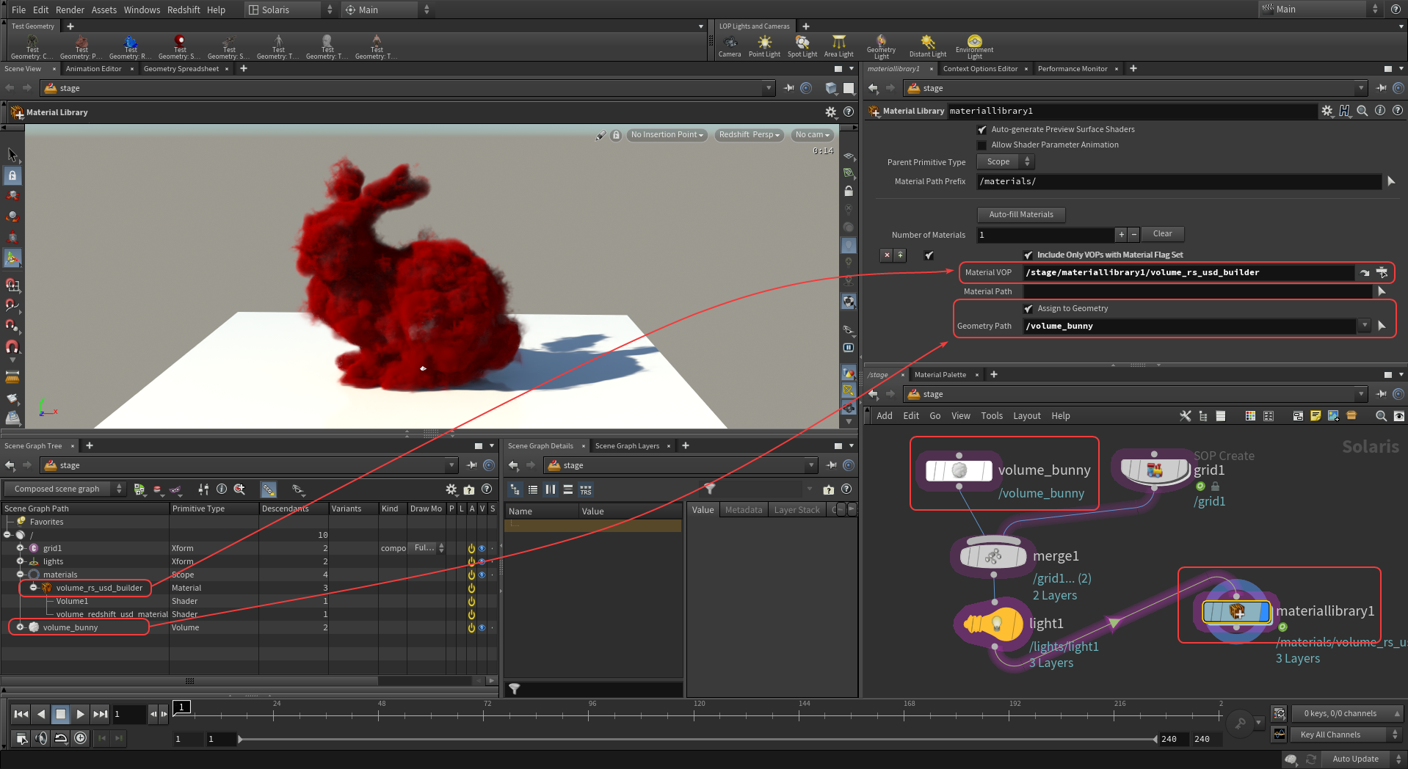Toggle the realtime playback clock icon
1408x769 pixels.
[81, 738]
